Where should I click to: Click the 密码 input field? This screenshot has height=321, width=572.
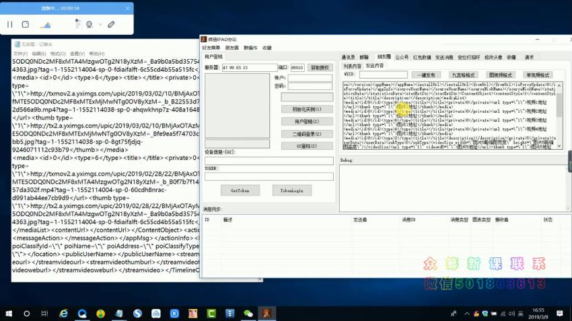[x=310, y=86]
